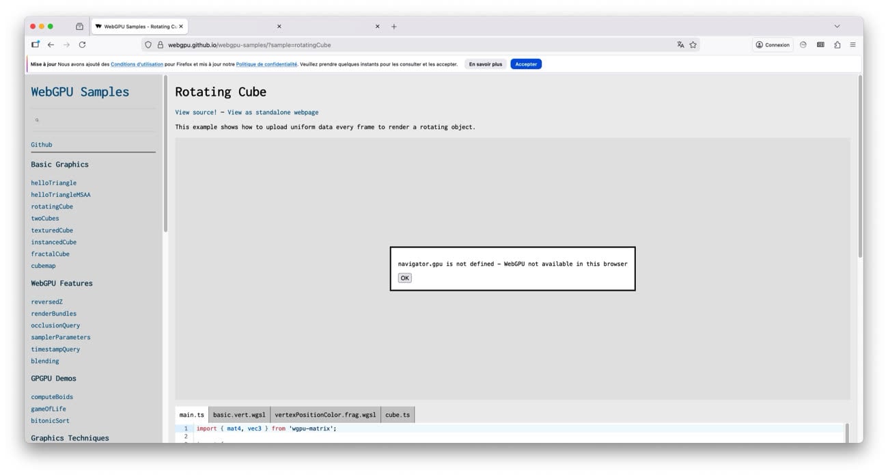Bookmark this page with the star icon
Screen dimensions: 888x475
point(693,45)
